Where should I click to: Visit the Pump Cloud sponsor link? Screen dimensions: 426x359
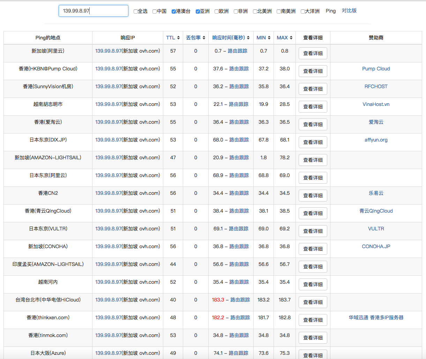click(376, 69)
